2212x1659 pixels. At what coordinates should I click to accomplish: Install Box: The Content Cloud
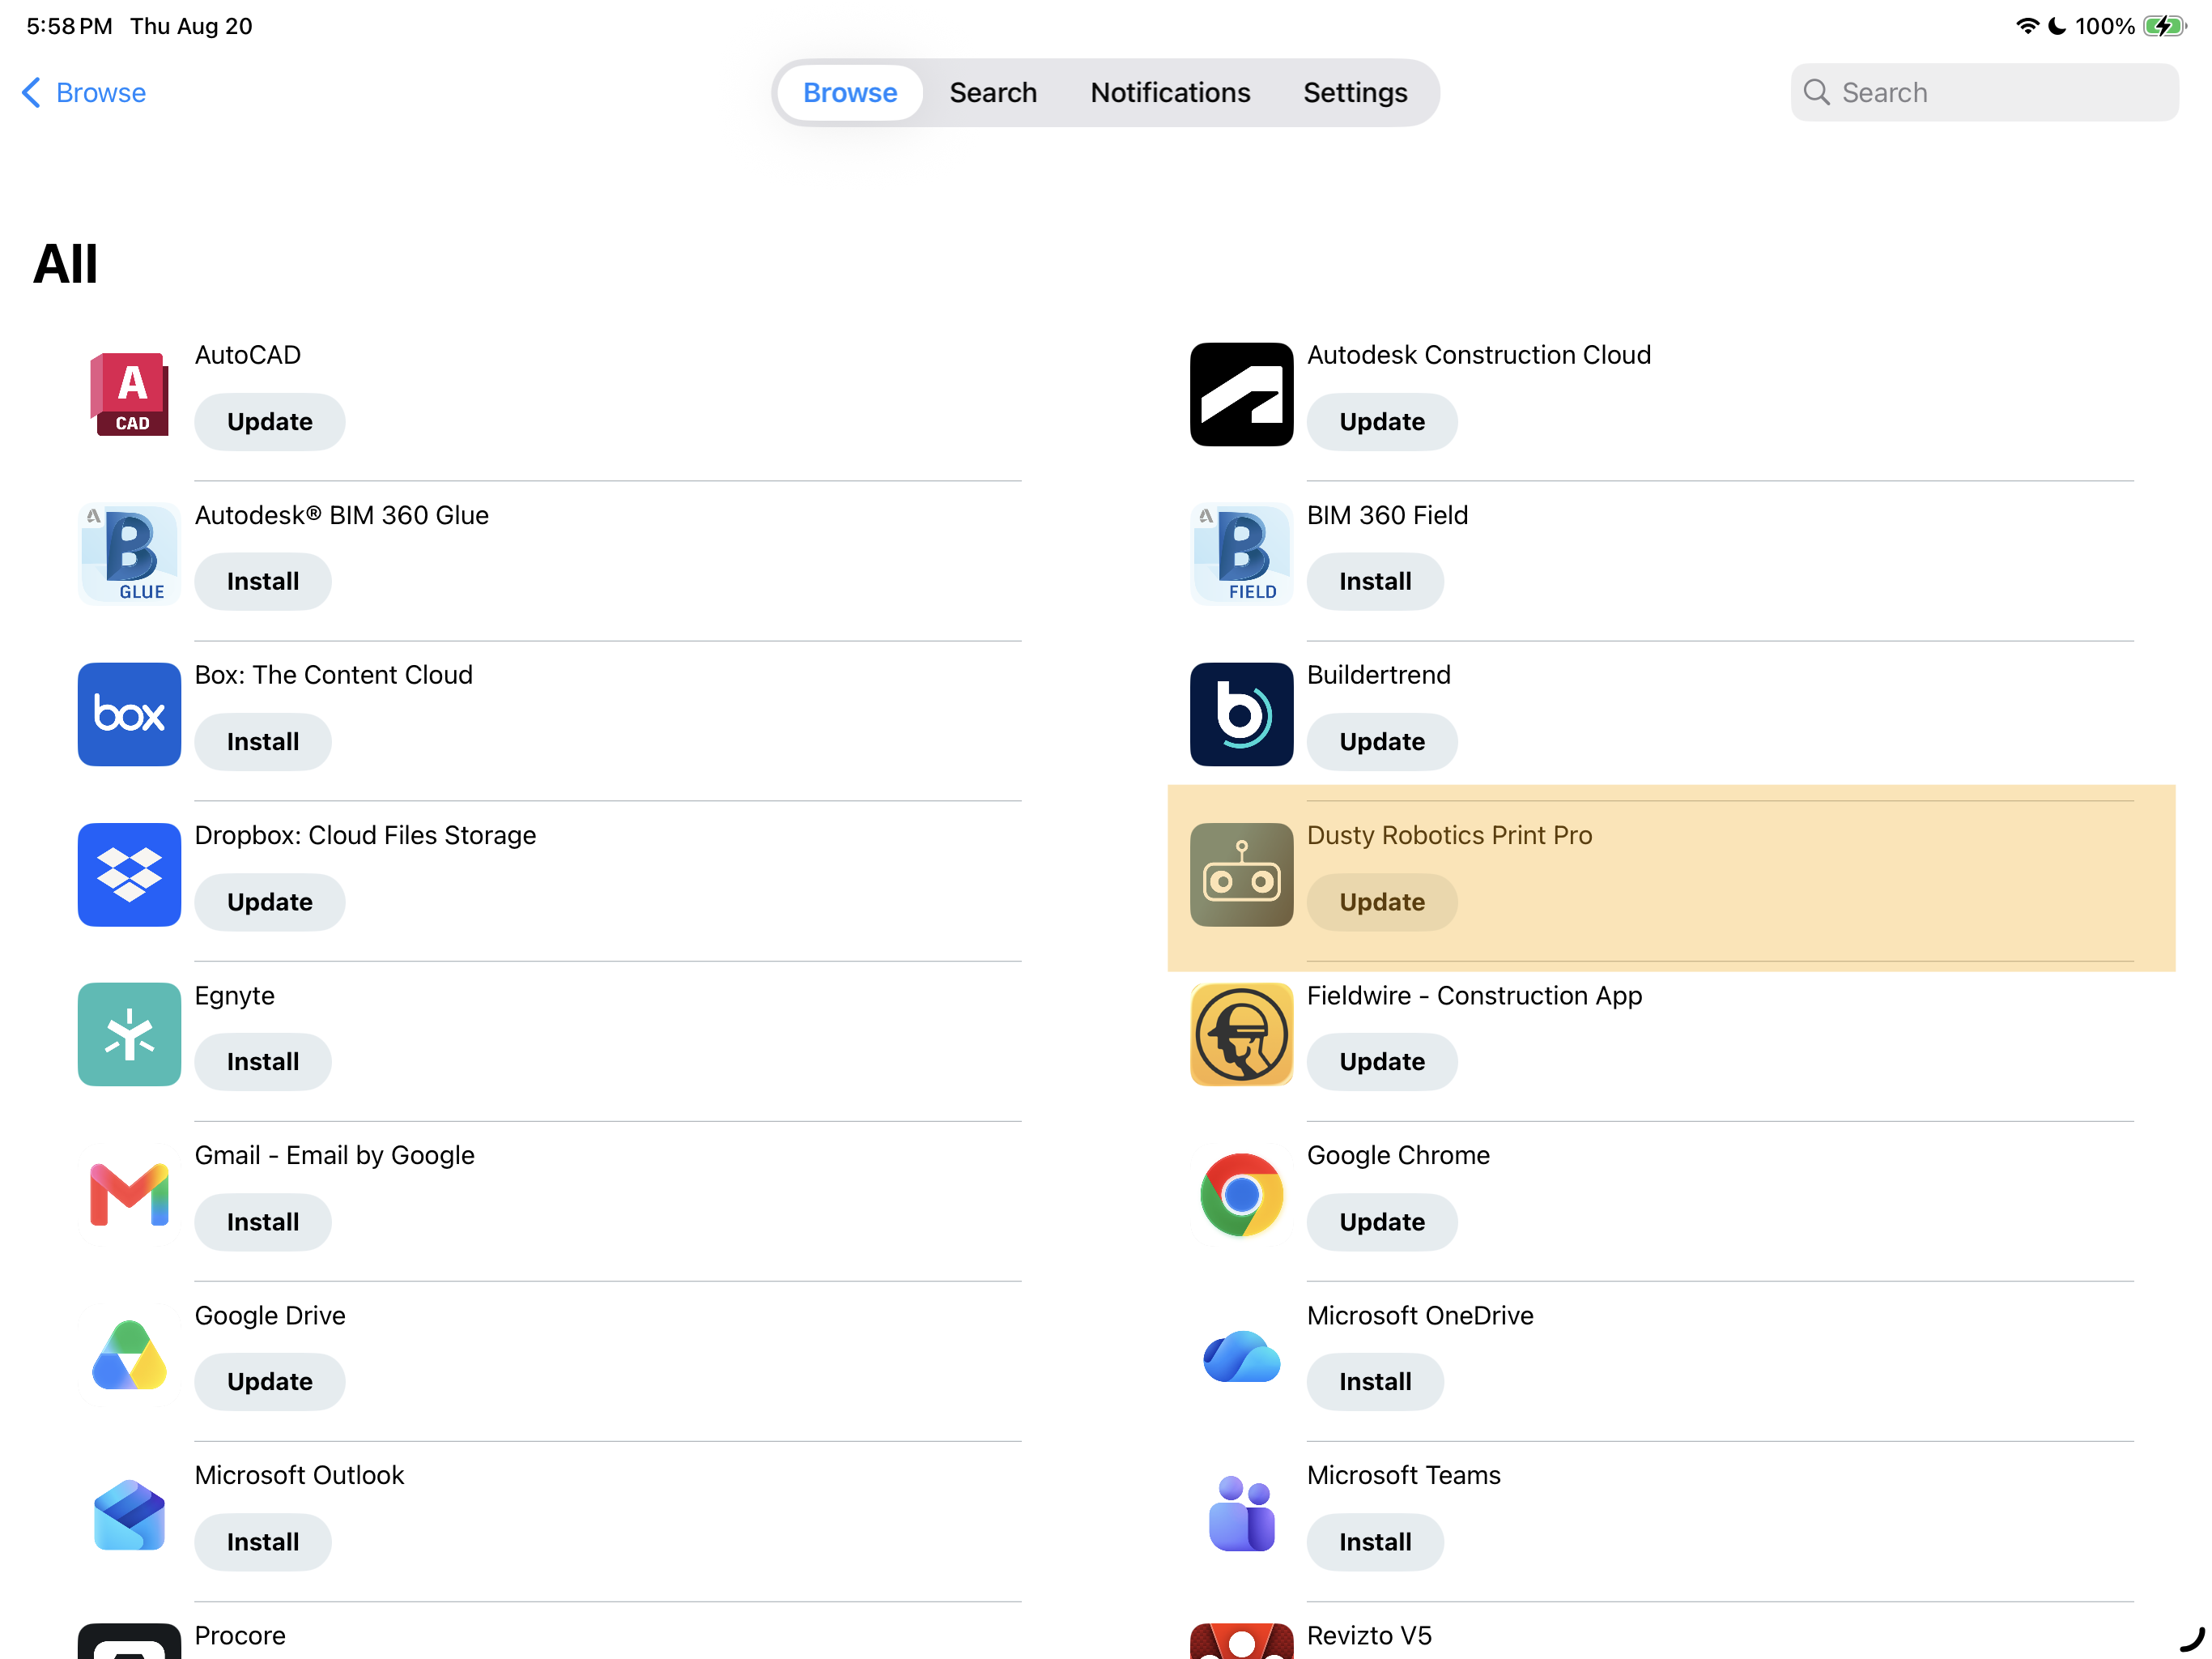coord(263,741)
